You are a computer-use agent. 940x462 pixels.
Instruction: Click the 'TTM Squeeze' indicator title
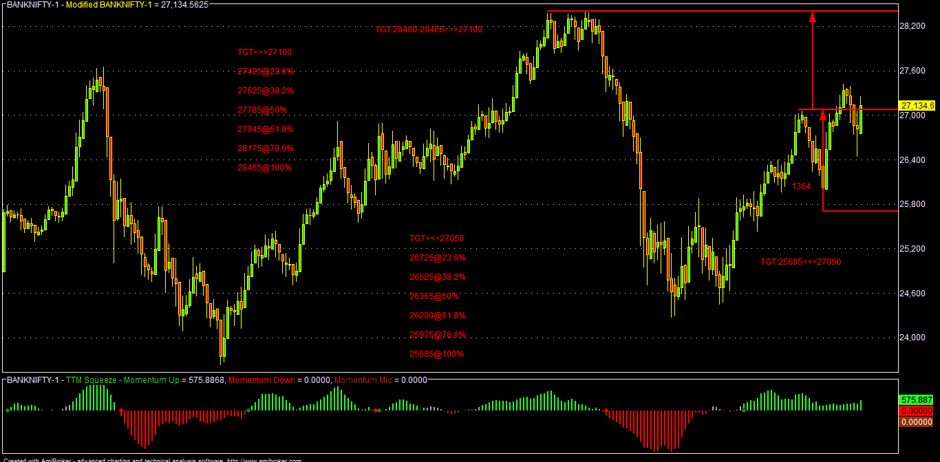(x=92, y=379)
